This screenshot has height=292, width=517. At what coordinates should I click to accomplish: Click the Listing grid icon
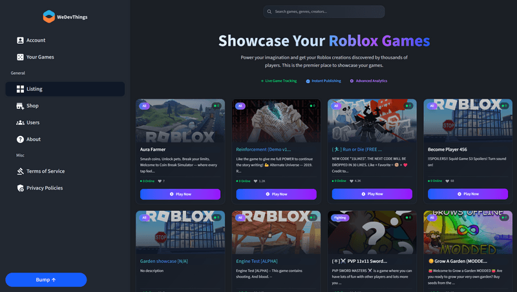[20, 89]
